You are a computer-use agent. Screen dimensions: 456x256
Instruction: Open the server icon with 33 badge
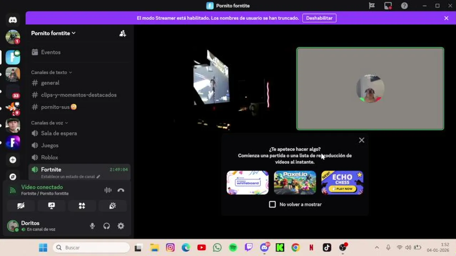tap(13, 91)
